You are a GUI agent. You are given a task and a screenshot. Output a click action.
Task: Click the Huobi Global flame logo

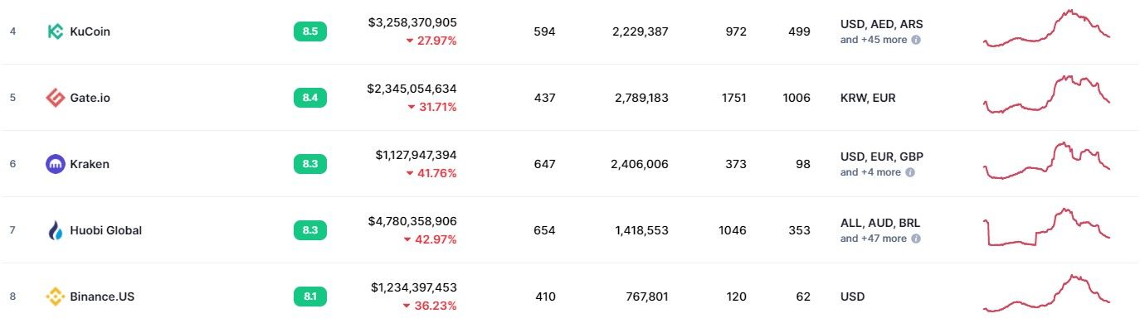point(55,230)
